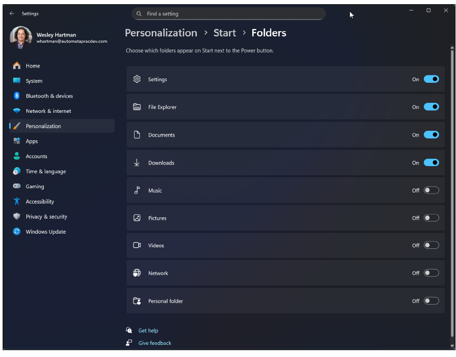Turn on the Pictures toggle

point(431,218)
